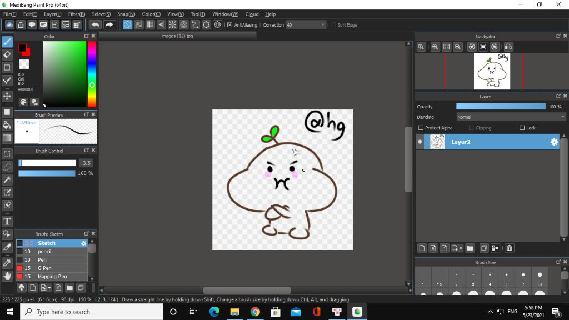
Task: Enable parallel lines snap guide
Action: point(138,24)
